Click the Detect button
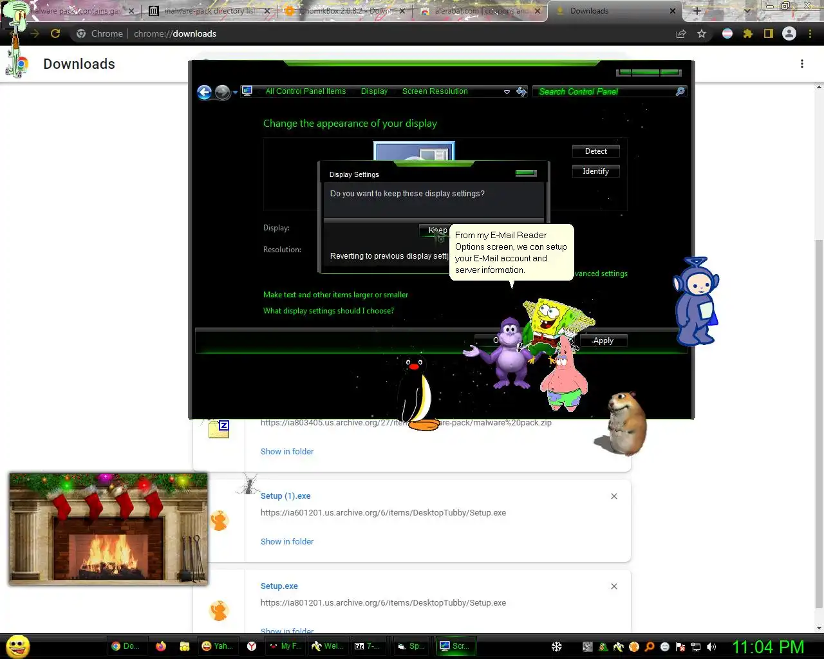 tap(596, 151)
